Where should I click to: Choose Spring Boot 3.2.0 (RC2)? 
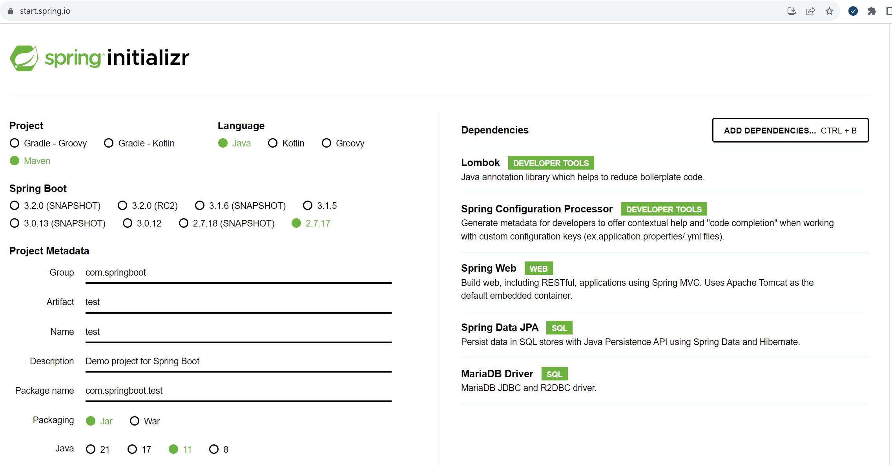pos(122,206)
